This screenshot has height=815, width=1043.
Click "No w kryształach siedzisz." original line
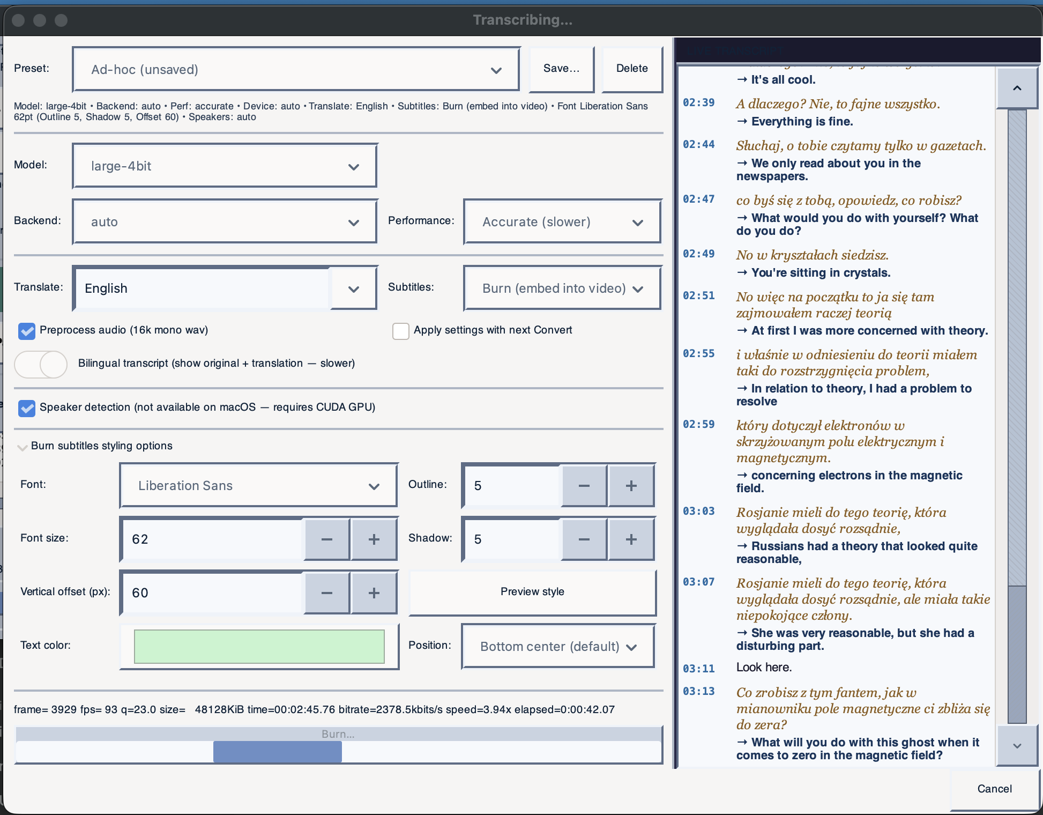pyautogui.click(x=813, y=255)
